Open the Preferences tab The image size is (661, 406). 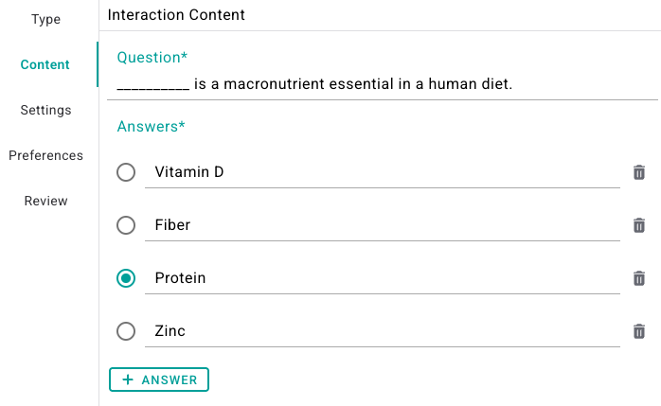(45, 155)
